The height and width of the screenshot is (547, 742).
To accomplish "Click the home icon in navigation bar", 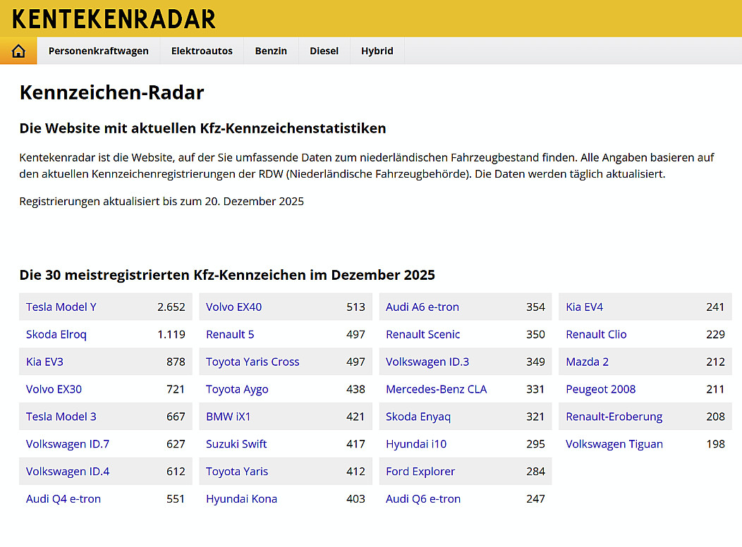I will coord(18,51).
